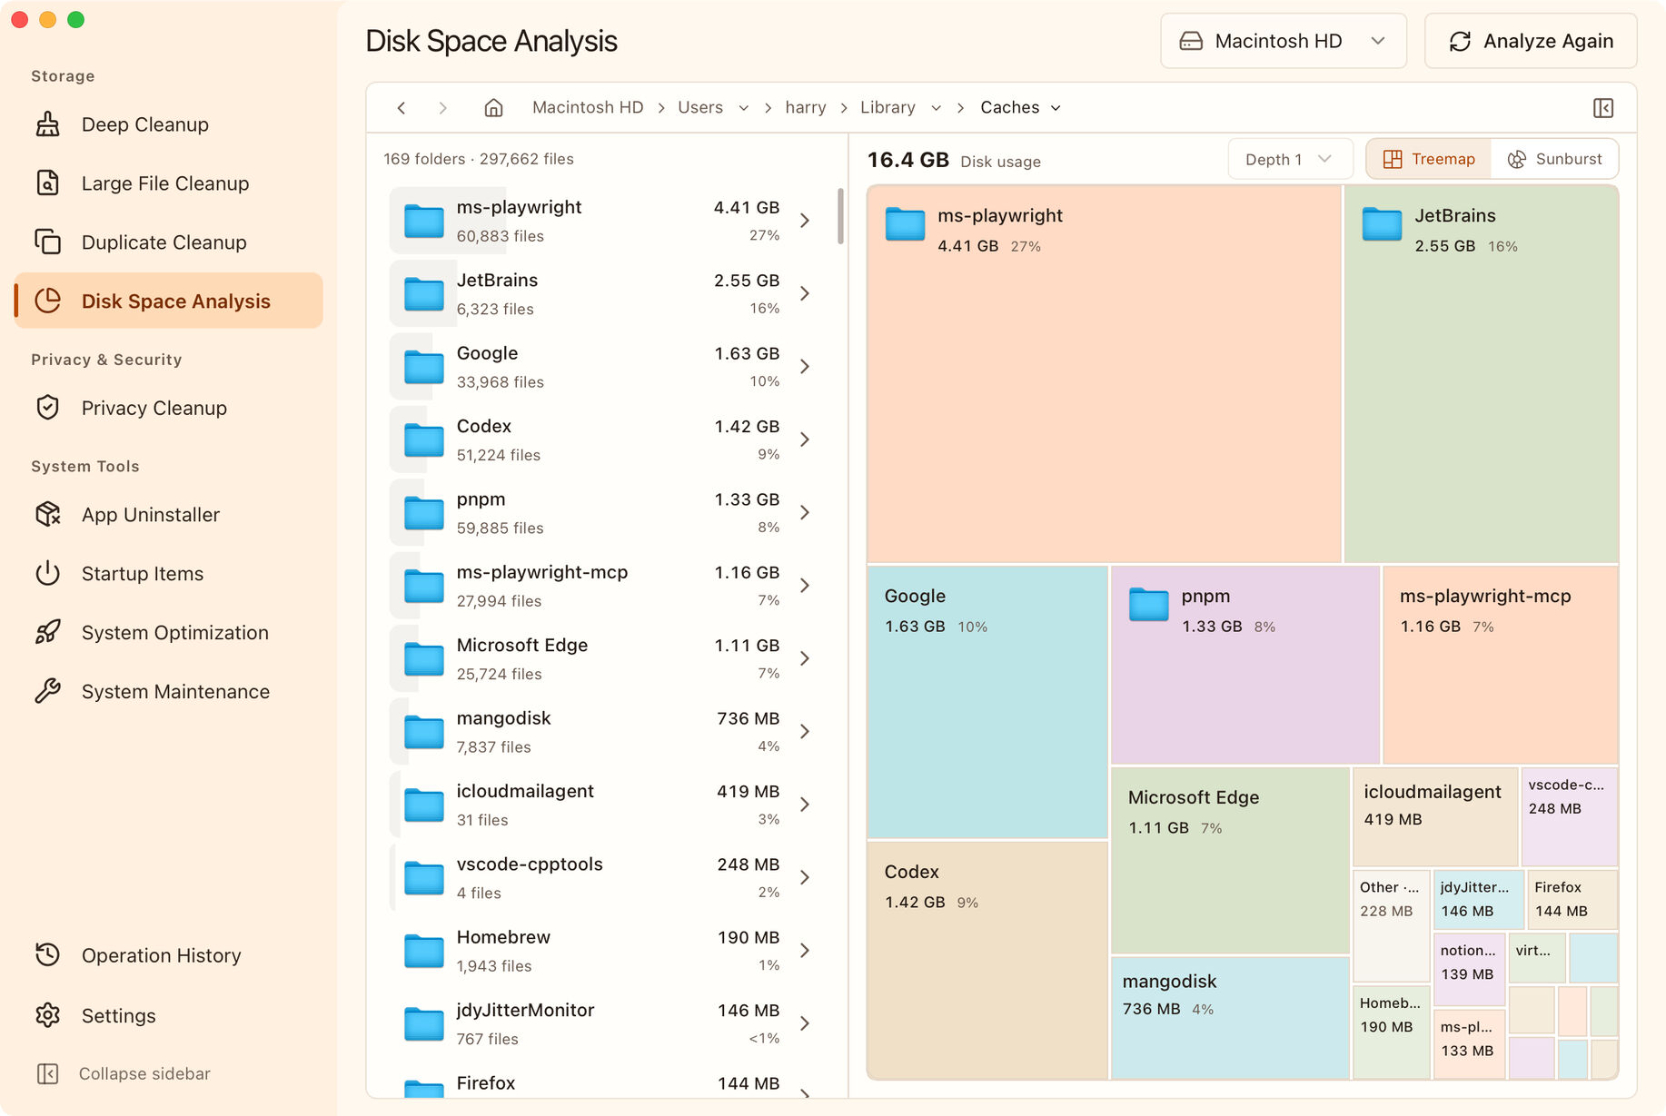
Task: Expand the Users breadcrumb dropdown chevron
Action: [743, 108]
